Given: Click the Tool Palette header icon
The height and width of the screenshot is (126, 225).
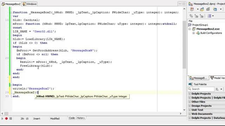Looking at the screenshot, I should coord(191,84).
